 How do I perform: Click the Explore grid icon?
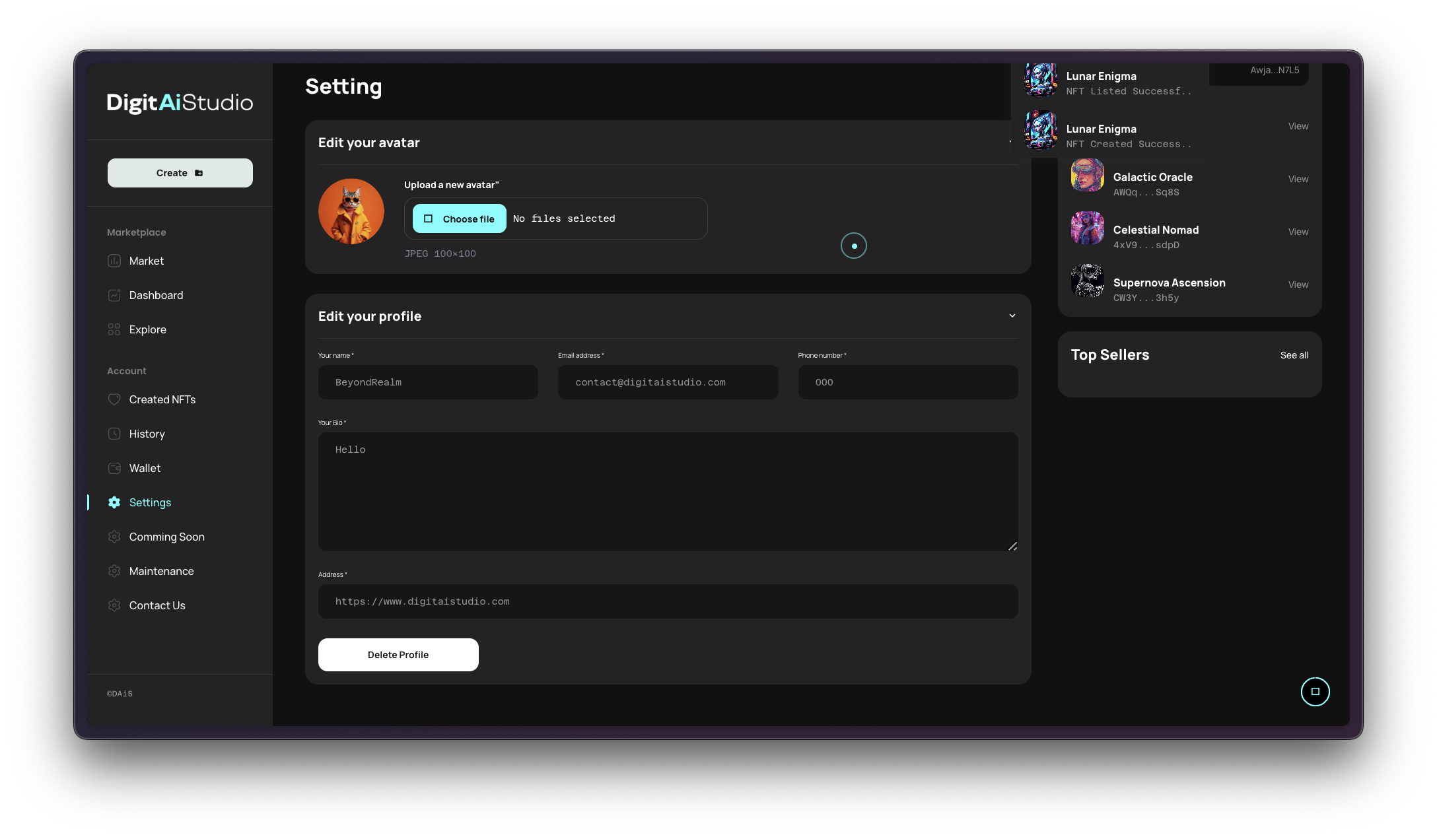tap(114, 329)
